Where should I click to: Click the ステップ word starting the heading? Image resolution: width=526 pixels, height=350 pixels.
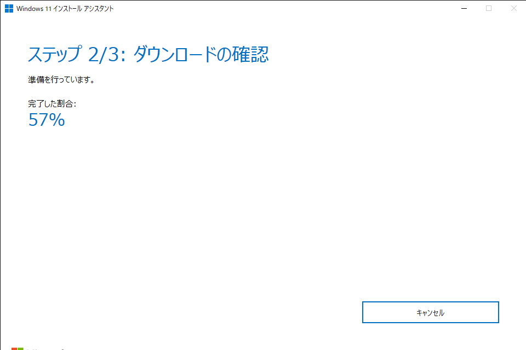coord(55,55)
